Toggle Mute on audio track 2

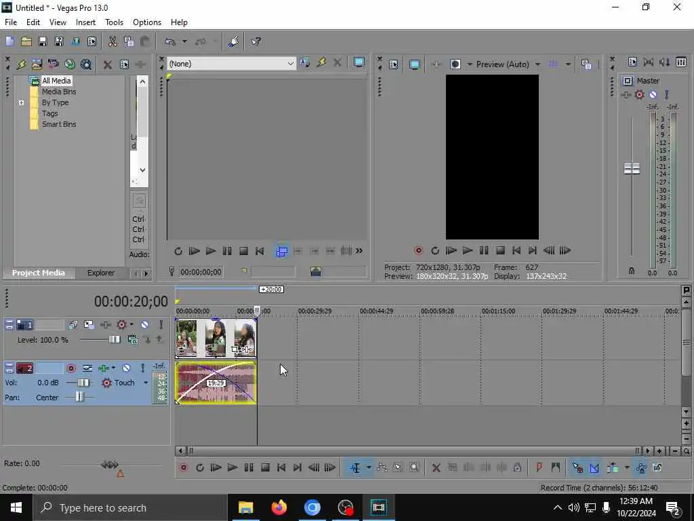tap(127, 368)
